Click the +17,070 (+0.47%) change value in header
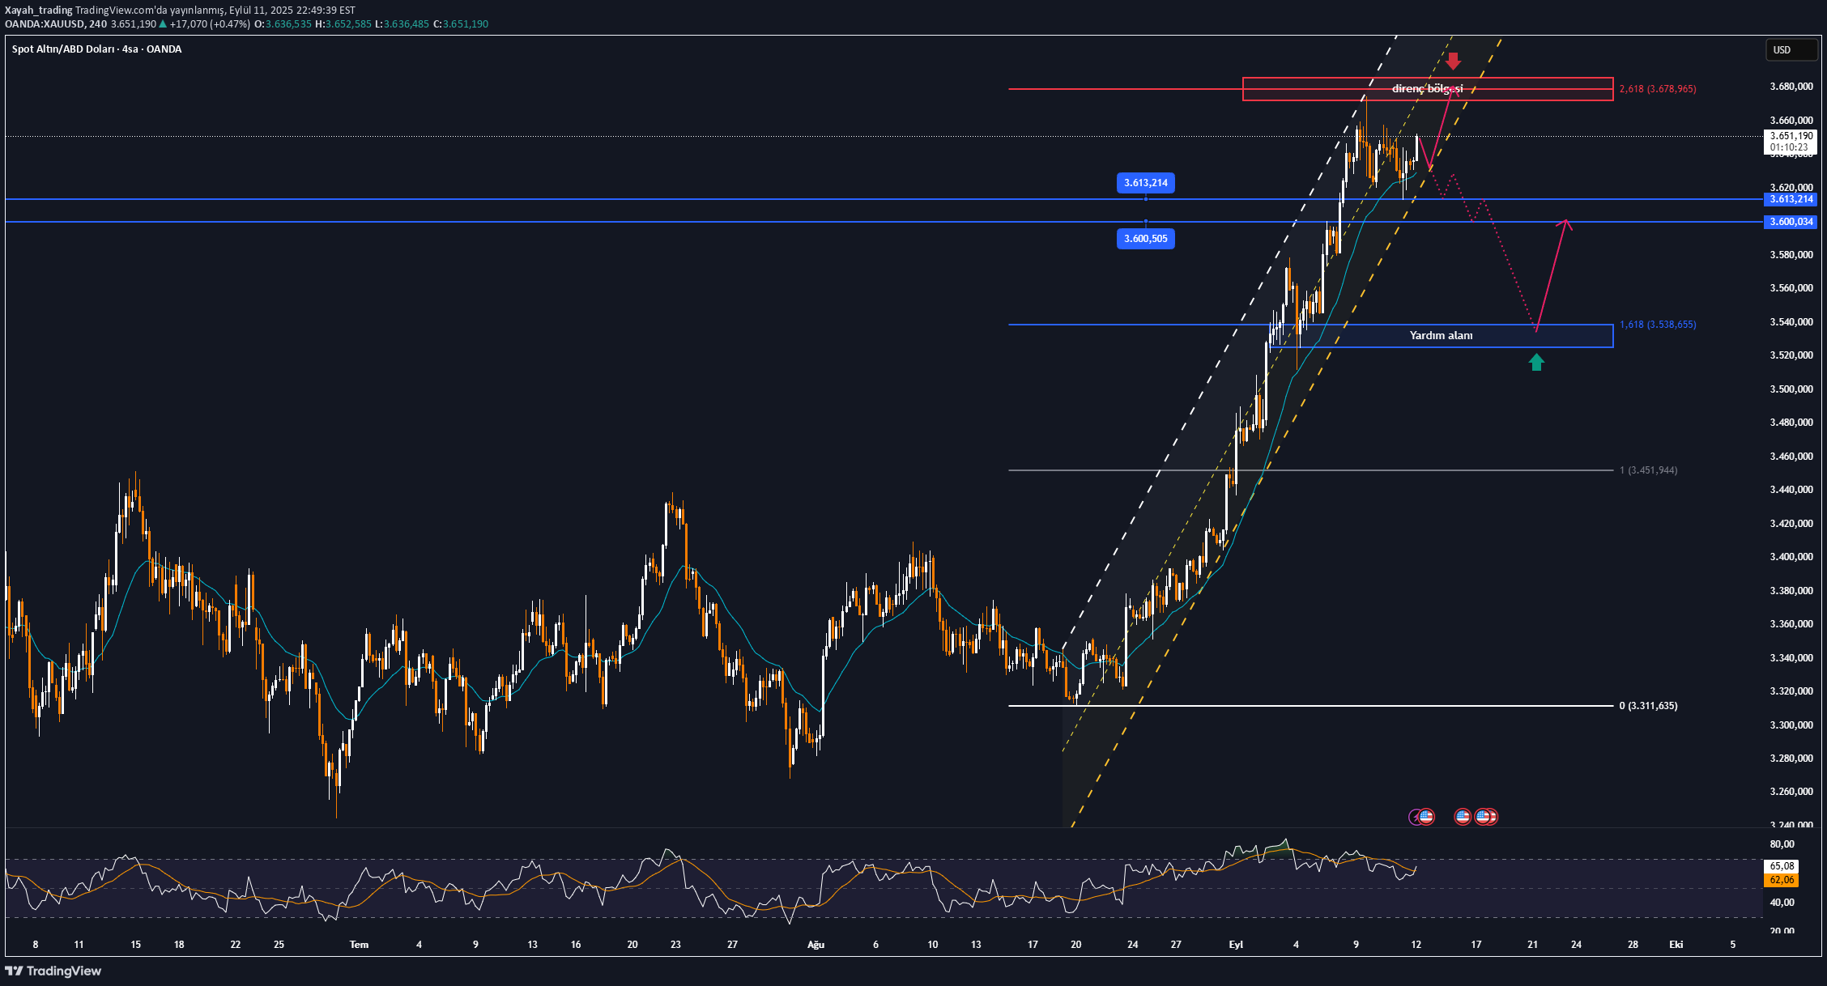 click(210, 24)
